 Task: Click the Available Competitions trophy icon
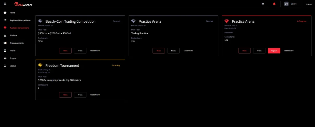[5, 28]
